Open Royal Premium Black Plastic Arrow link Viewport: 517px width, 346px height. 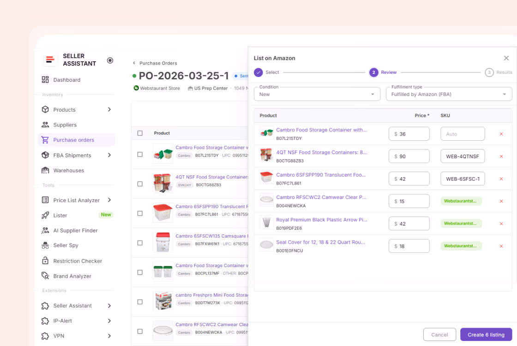click(322, 220)
